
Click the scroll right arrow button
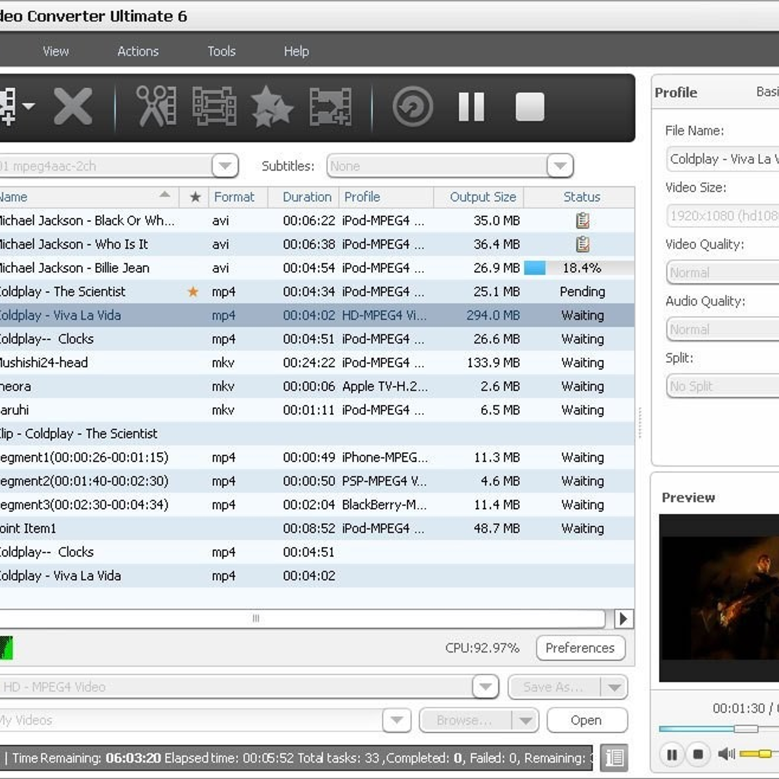624,619
